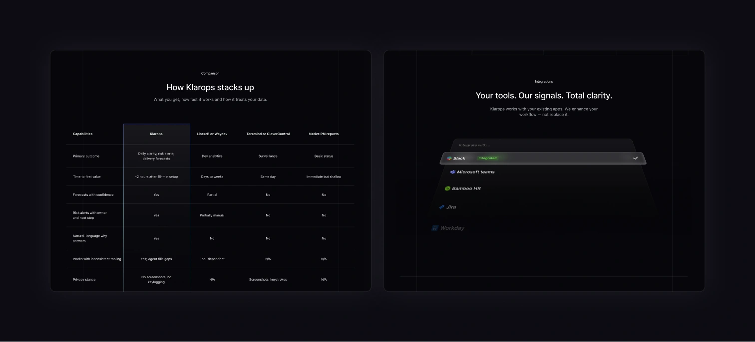
Task: Click the 'Same day' cell
Action: (x=268, y=176)
